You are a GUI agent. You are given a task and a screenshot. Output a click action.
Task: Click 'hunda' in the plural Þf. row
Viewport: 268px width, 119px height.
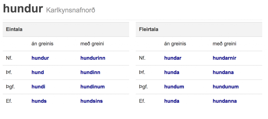[172, 72]
